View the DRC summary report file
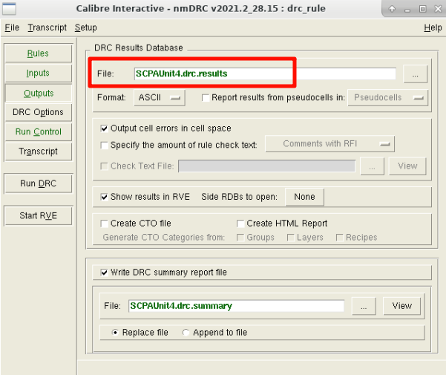This screenshot has height=375, width=446. [402, 306]
